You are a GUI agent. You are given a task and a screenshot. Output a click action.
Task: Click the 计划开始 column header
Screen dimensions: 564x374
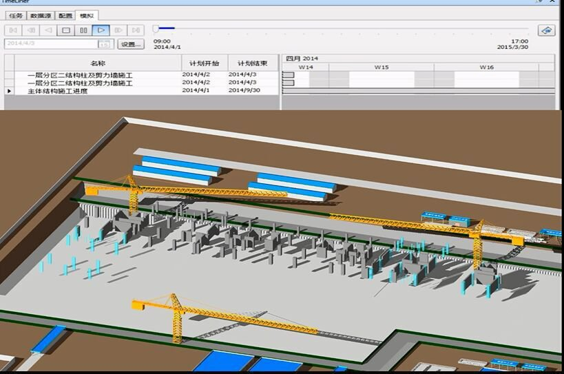point(205,63)
